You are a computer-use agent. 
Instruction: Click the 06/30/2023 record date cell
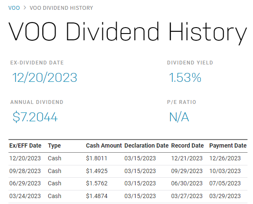(187, 183)
